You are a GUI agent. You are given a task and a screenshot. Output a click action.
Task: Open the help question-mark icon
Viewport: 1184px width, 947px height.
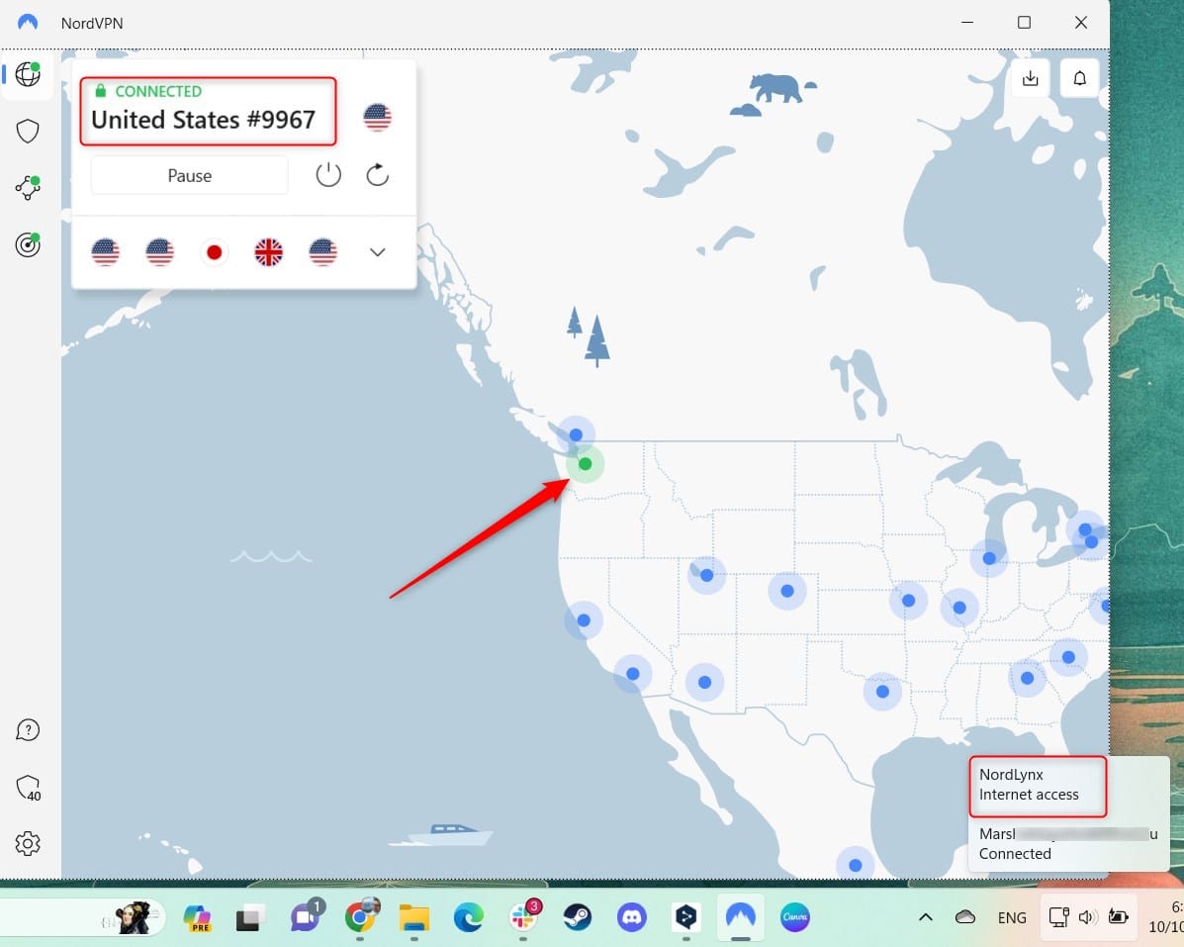28,730
